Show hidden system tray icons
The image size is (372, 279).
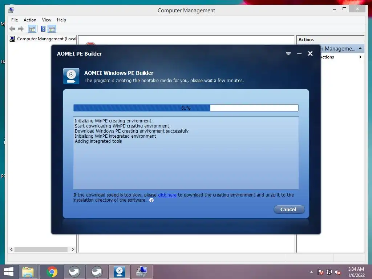tap(311, 272)
